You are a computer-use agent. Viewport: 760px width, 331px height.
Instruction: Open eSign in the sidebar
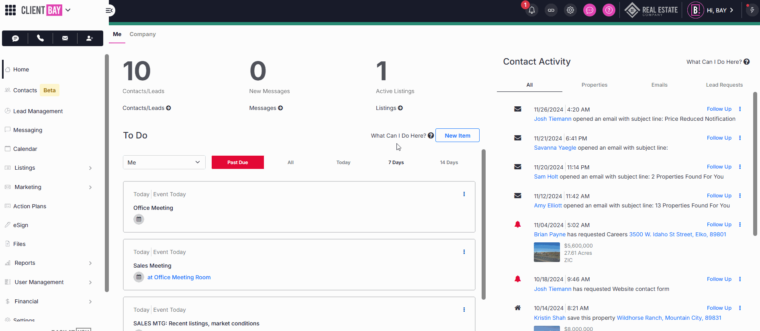click(x=20, y=225)
